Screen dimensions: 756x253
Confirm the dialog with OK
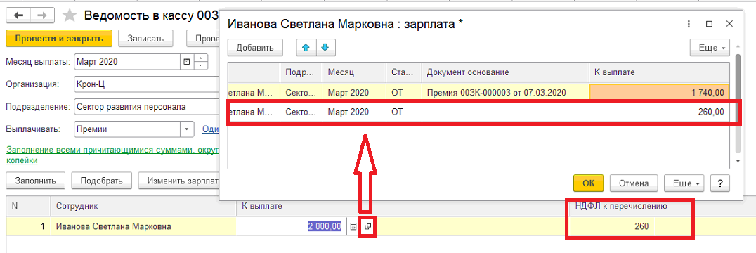[589, 183]
